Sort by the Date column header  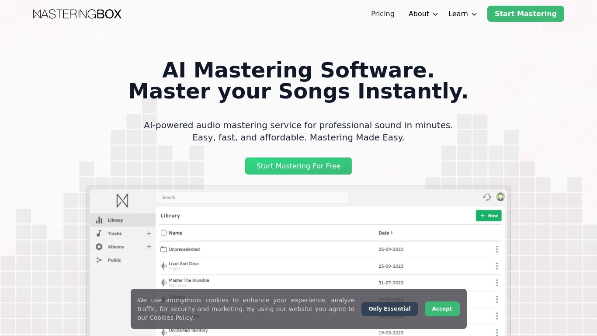(385, 233)
